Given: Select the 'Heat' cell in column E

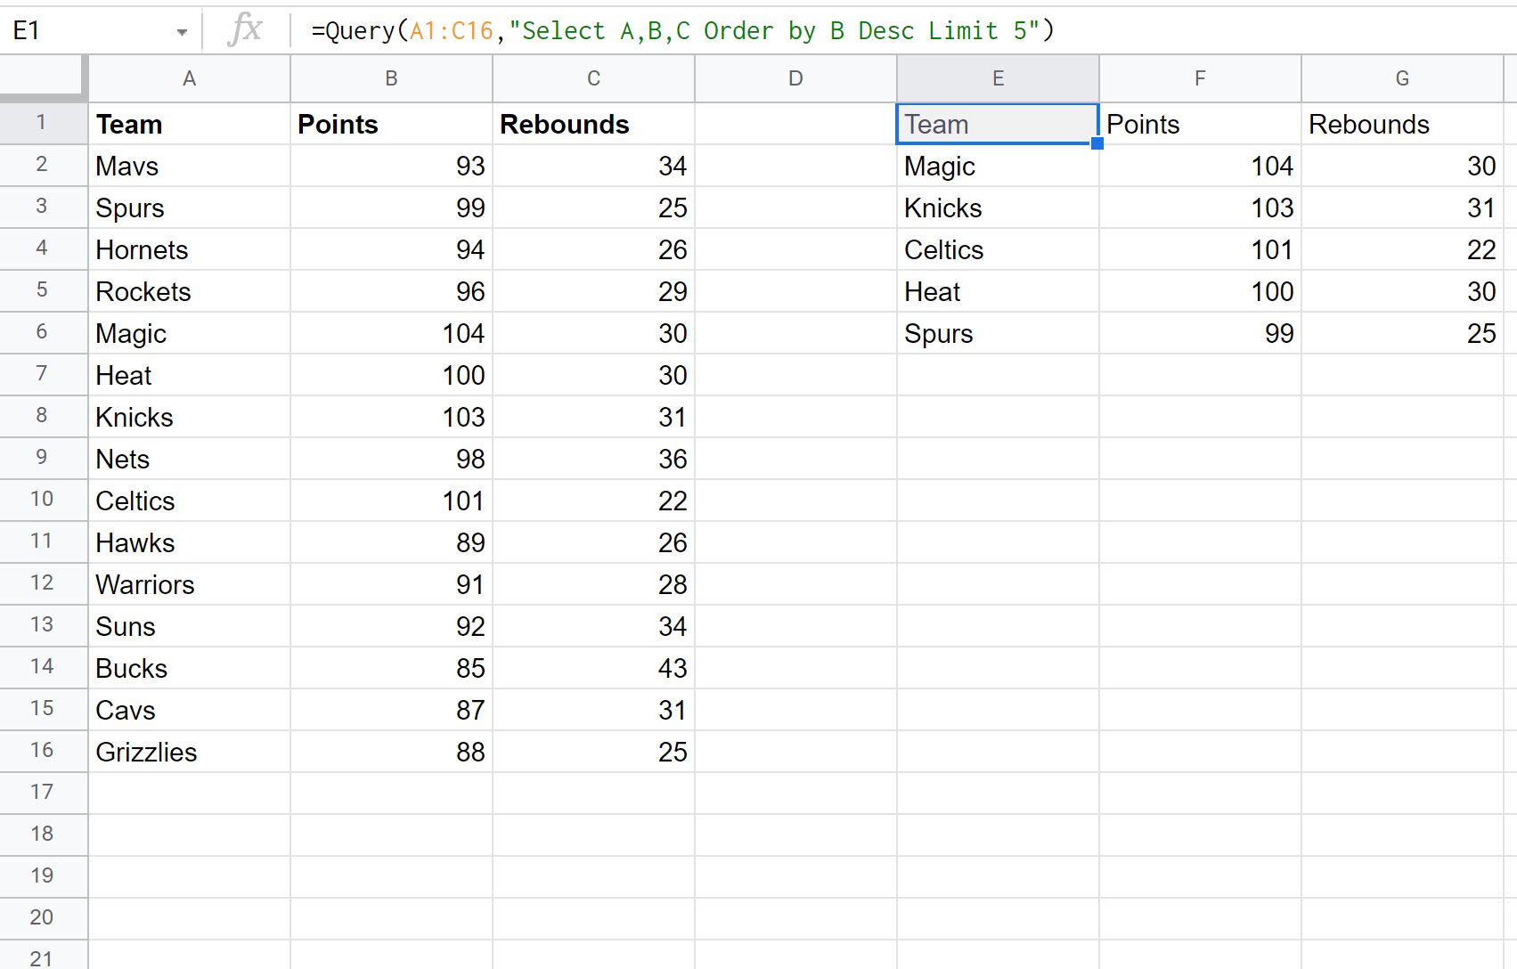Looking at the screenshot, I should point(999,291).
